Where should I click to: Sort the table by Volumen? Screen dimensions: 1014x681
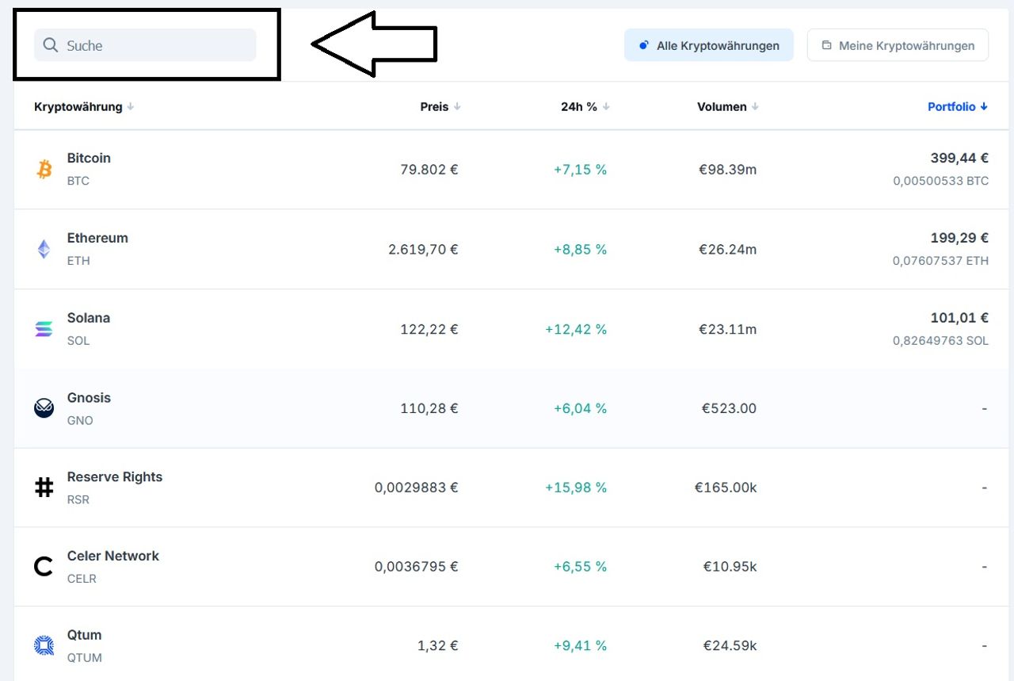click(722, 107)
